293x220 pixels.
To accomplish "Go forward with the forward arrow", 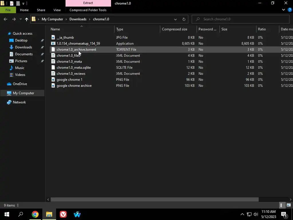I will [x=14, y=19].
